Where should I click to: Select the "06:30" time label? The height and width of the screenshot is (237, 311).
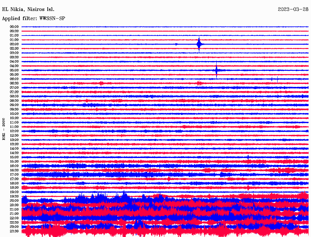[14, 83]
